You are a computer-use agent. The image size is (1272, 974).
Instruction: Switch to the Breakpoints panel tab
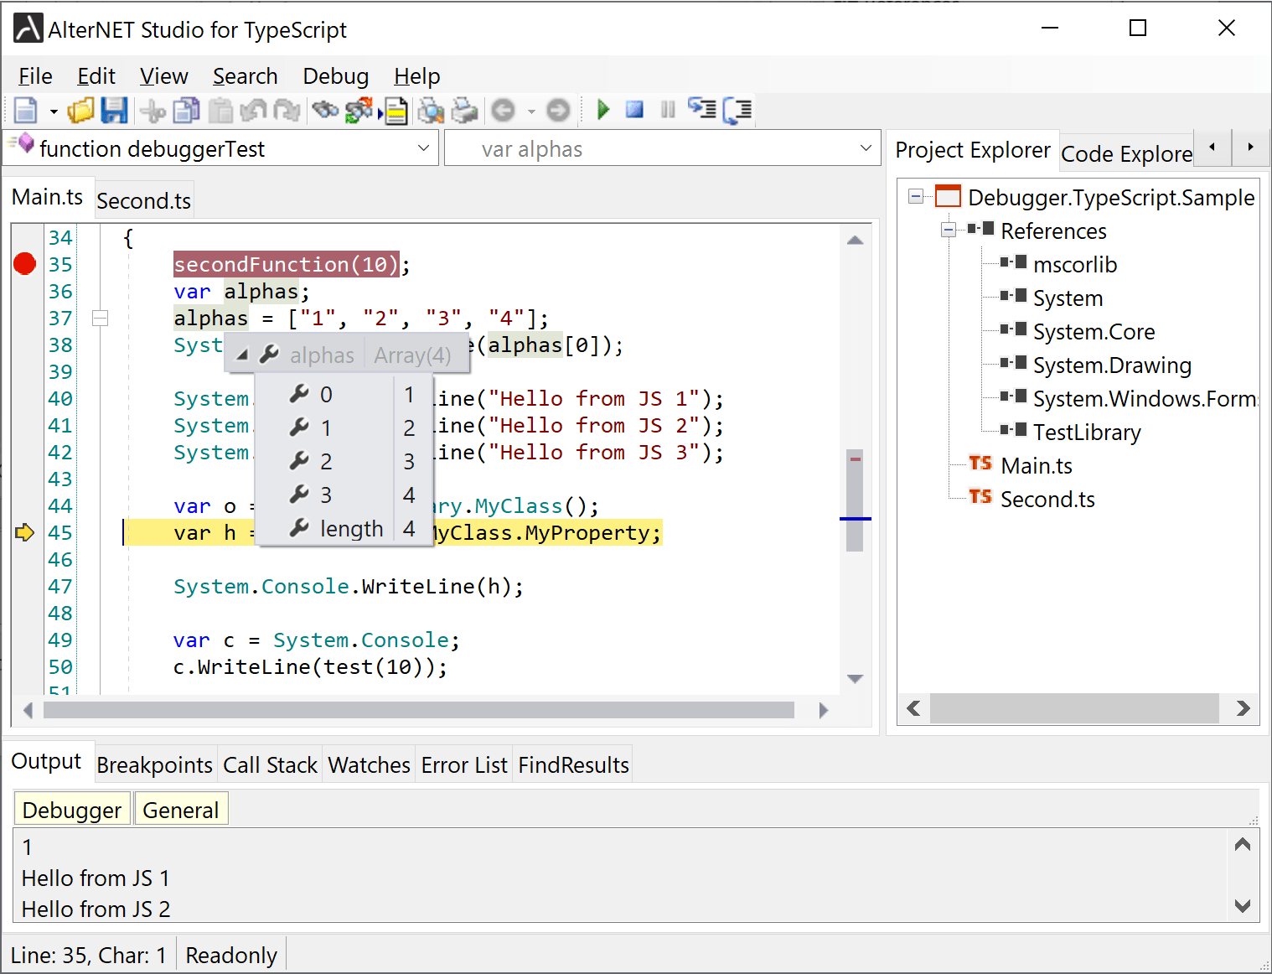(155, 765)
